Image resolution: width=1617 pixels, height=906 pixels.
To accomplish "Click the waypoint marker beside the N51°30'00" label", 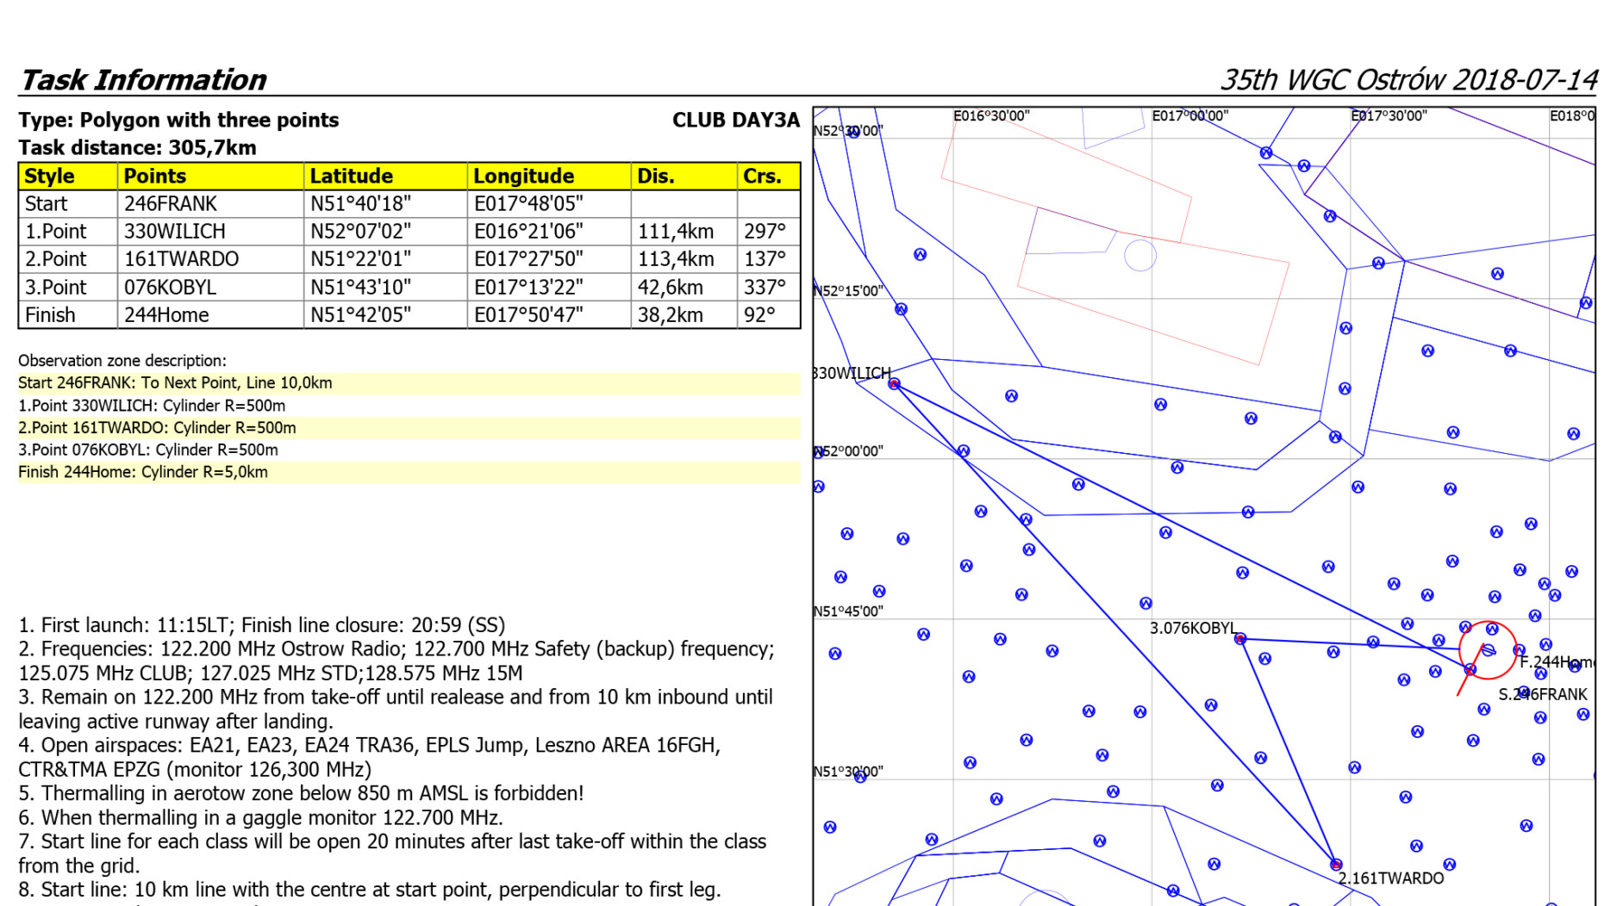I will (859, 776).
